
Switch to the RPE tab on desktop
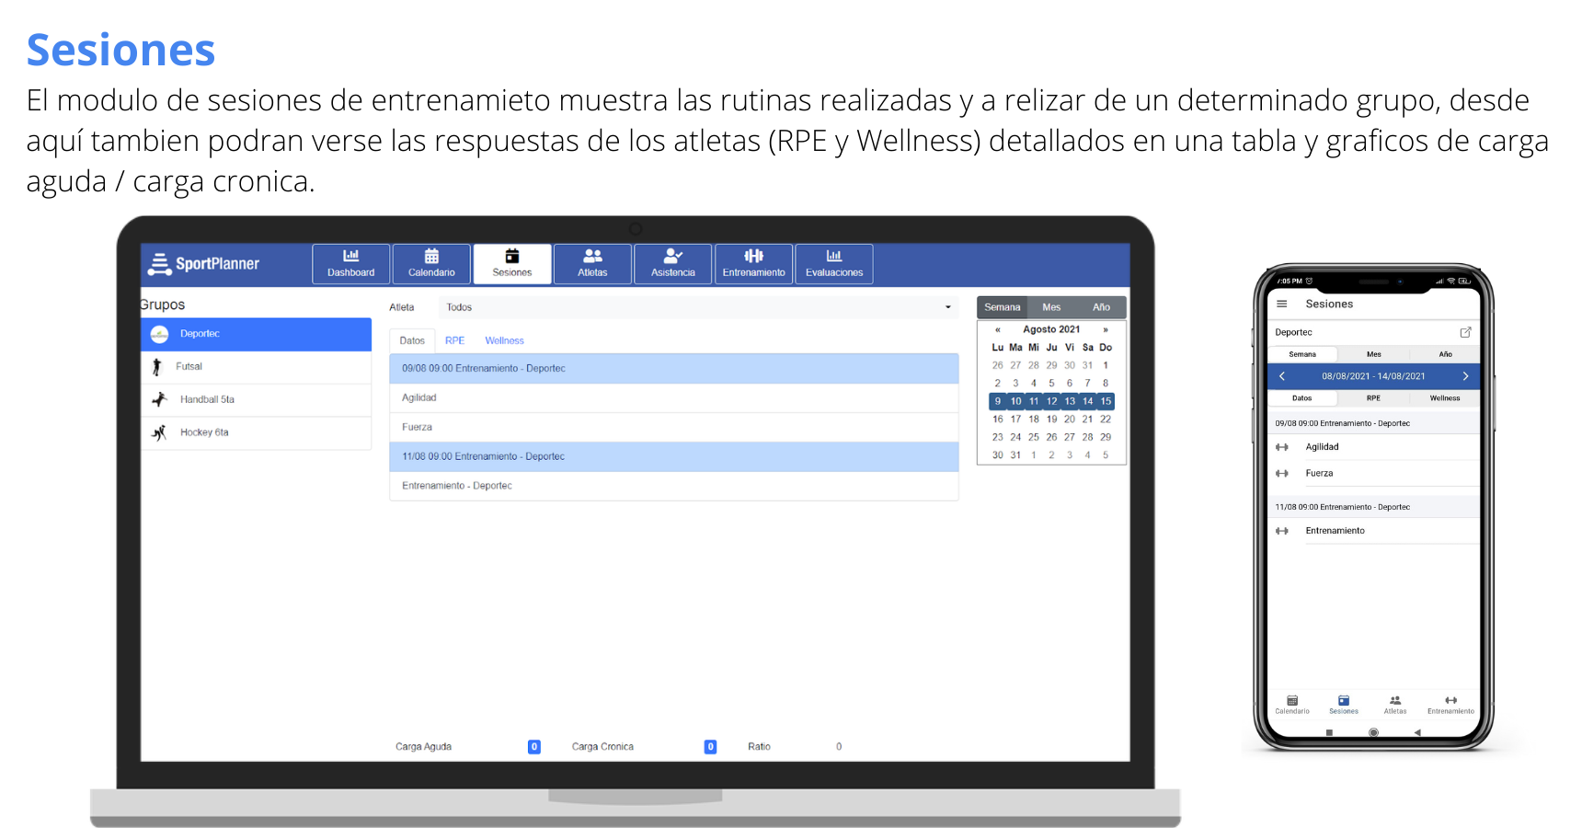click(x=454, y=340)
